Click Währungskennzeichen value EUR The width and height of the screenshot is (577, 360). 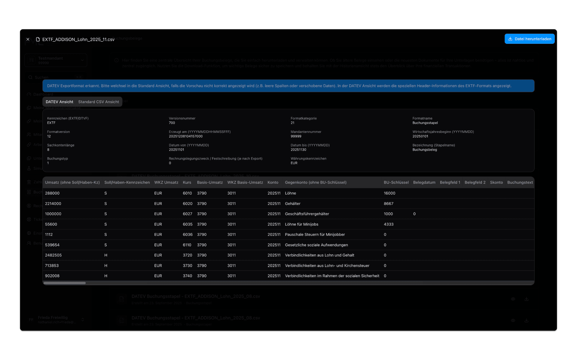(294, 163)
